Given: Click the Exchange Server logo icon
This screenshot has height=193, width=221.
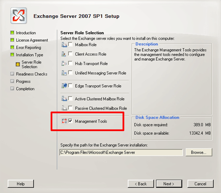Looking at the screenshot, I should (18, 16).
